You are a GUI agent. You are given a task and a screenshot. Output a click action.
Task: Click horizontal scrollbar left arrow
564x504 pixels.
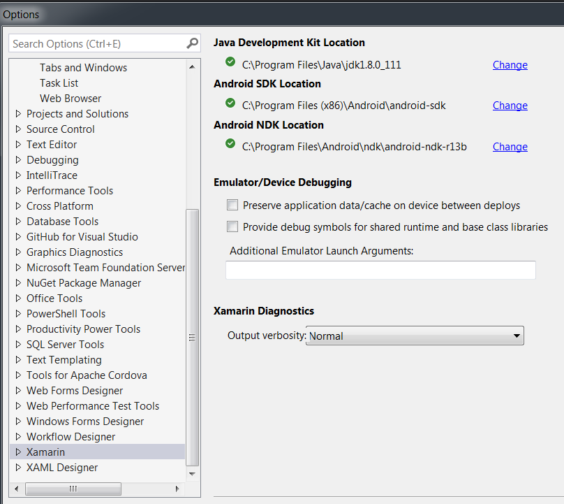click(x=16, y=489)
